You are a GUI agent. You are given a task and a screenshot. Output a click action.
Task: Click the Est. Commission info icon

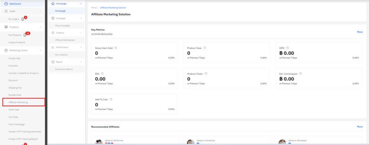click(301, 74)
